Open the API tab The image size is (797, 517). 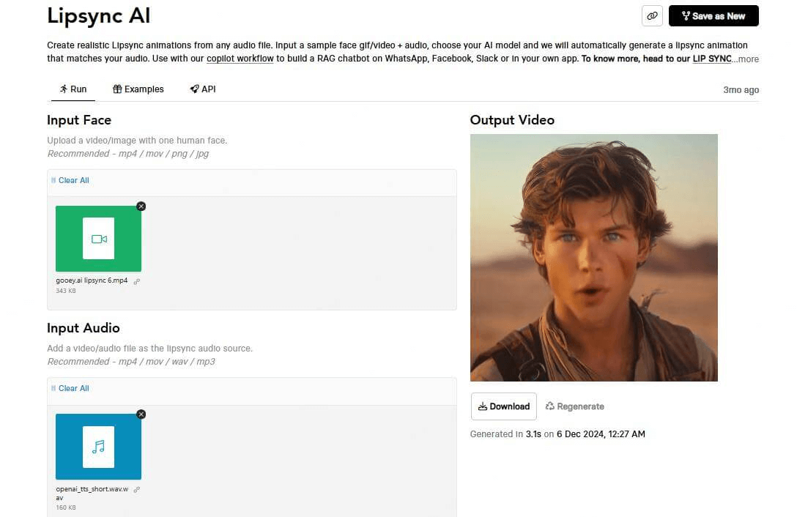pyautogui.click(x=203, y=89)
